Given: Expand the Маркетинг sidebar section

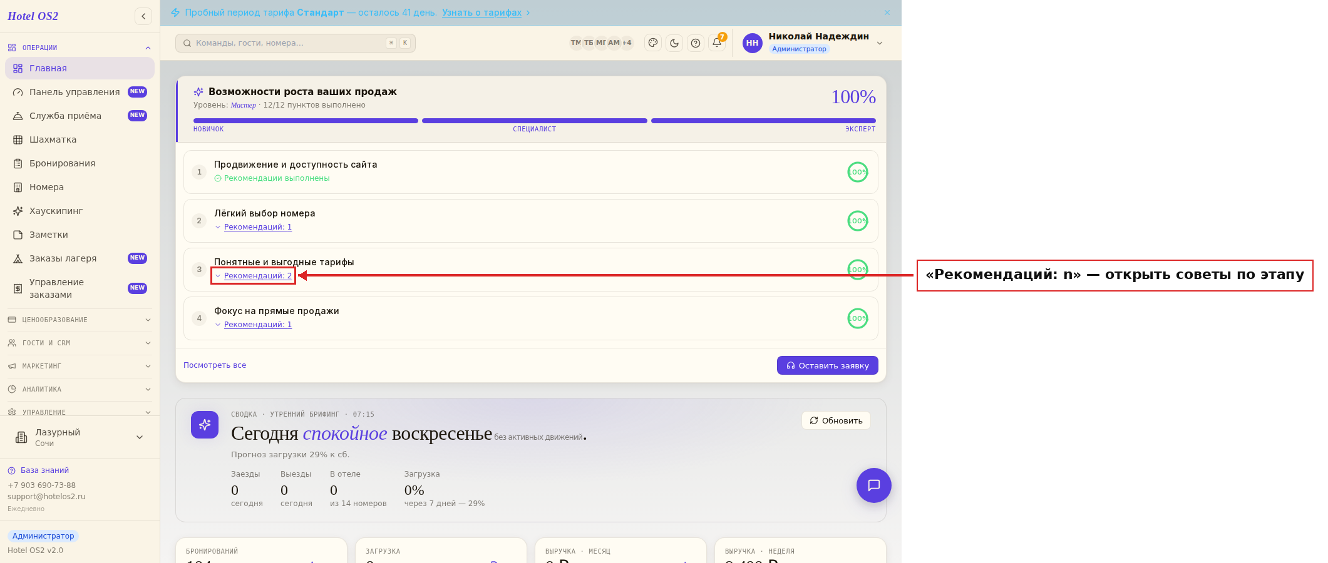Looking at the screenshot, I should click(x=80, y=366).
